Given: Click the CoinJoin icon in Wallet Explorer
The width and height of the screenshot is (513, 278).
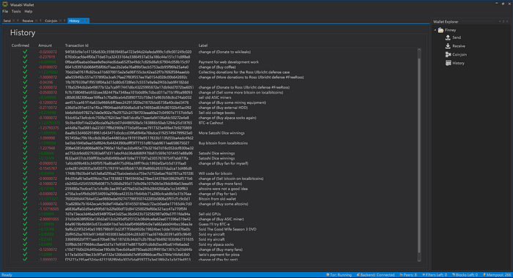Looking at the screenshot, I should click(x=449, y=55).
